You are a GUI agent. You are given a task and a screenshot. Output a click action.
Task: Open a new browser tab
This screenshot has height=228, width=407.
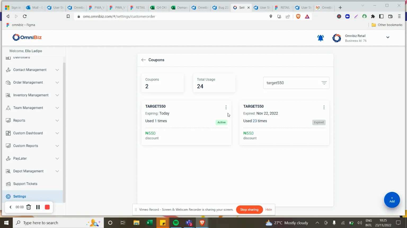340,8
